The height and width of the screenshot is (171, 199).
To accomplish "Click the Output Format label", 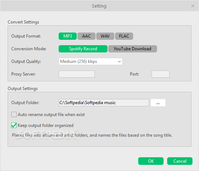I will (26, 36).
